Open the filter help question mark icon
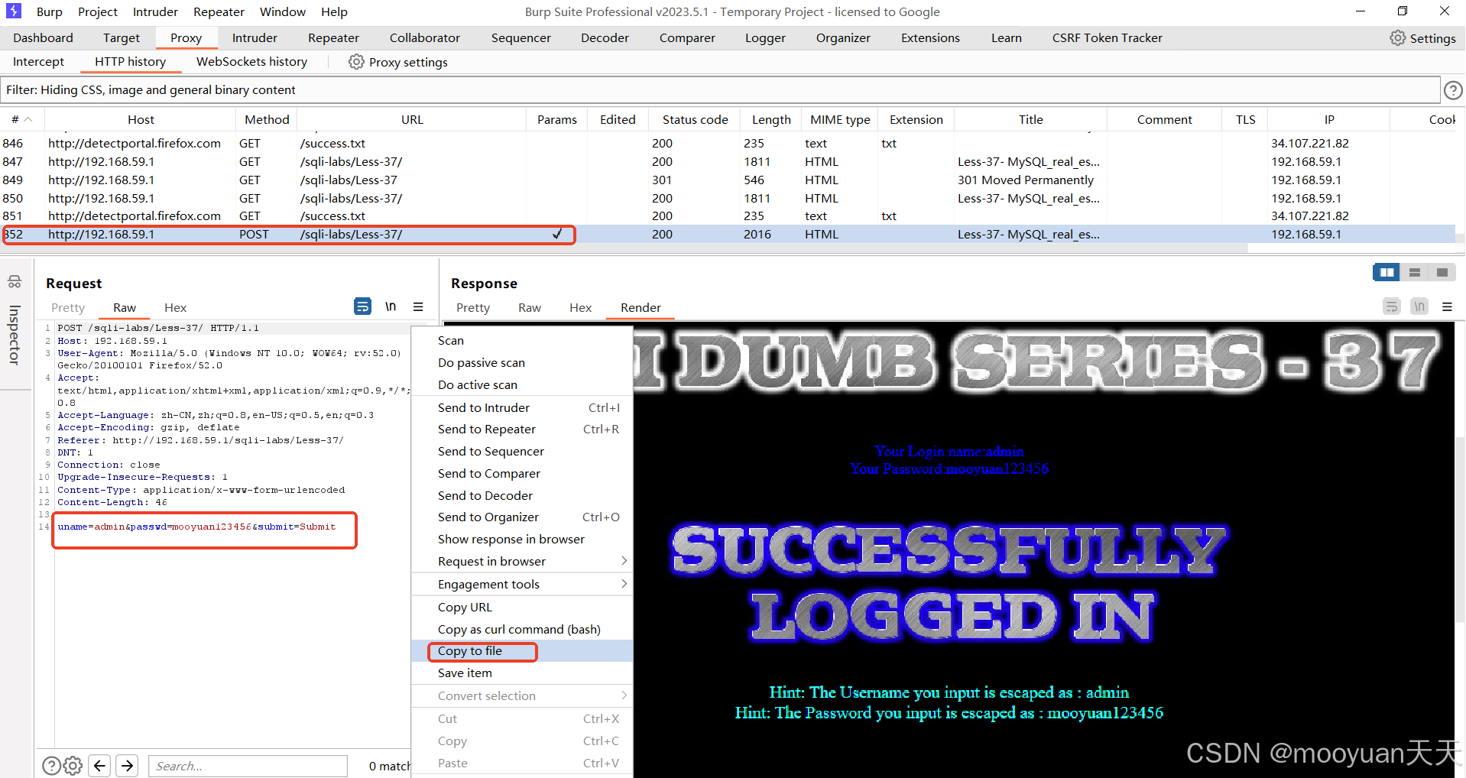Screen dimensions: 1466x778 [1453, 90]
